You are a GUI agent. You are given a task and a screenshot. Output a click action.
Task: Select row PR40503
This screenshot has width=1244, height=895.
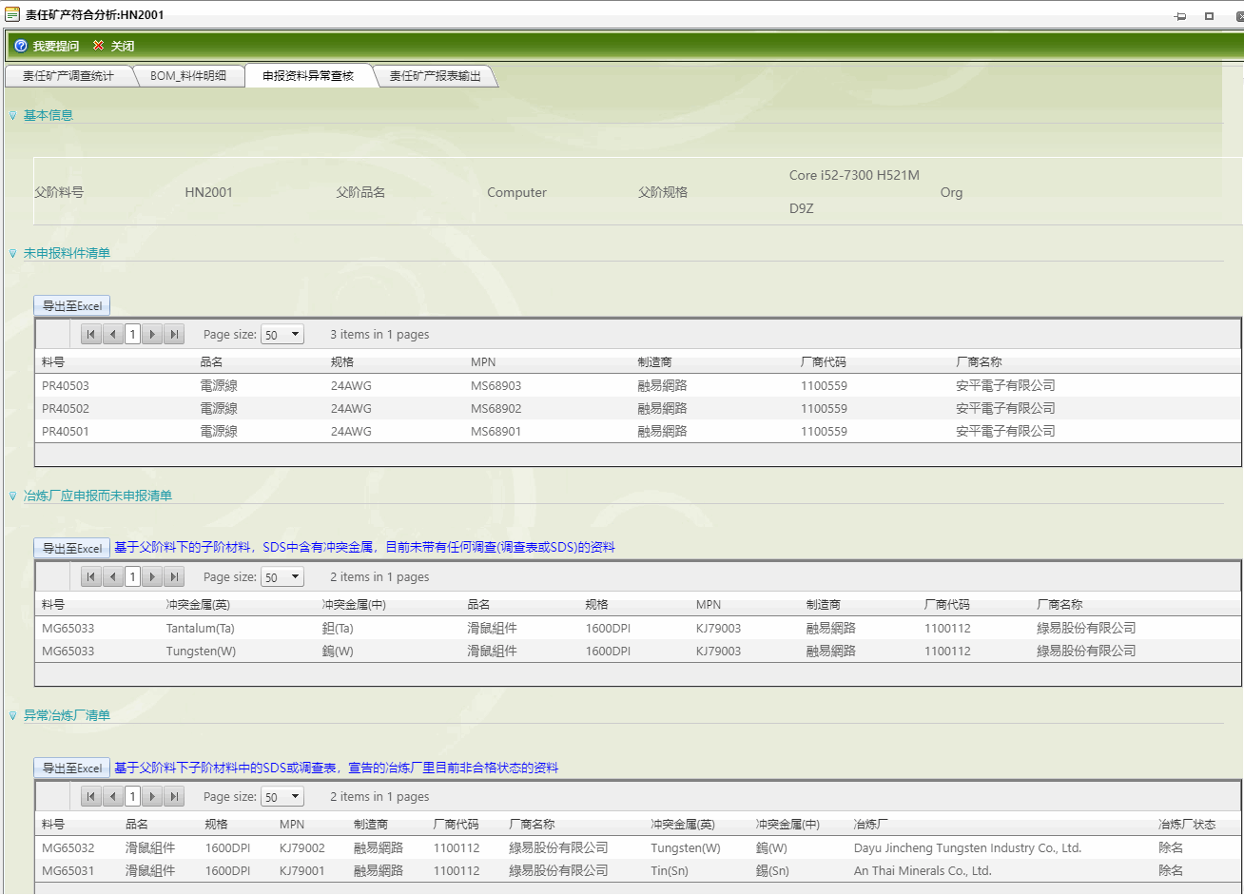click(x=637, y=386)
